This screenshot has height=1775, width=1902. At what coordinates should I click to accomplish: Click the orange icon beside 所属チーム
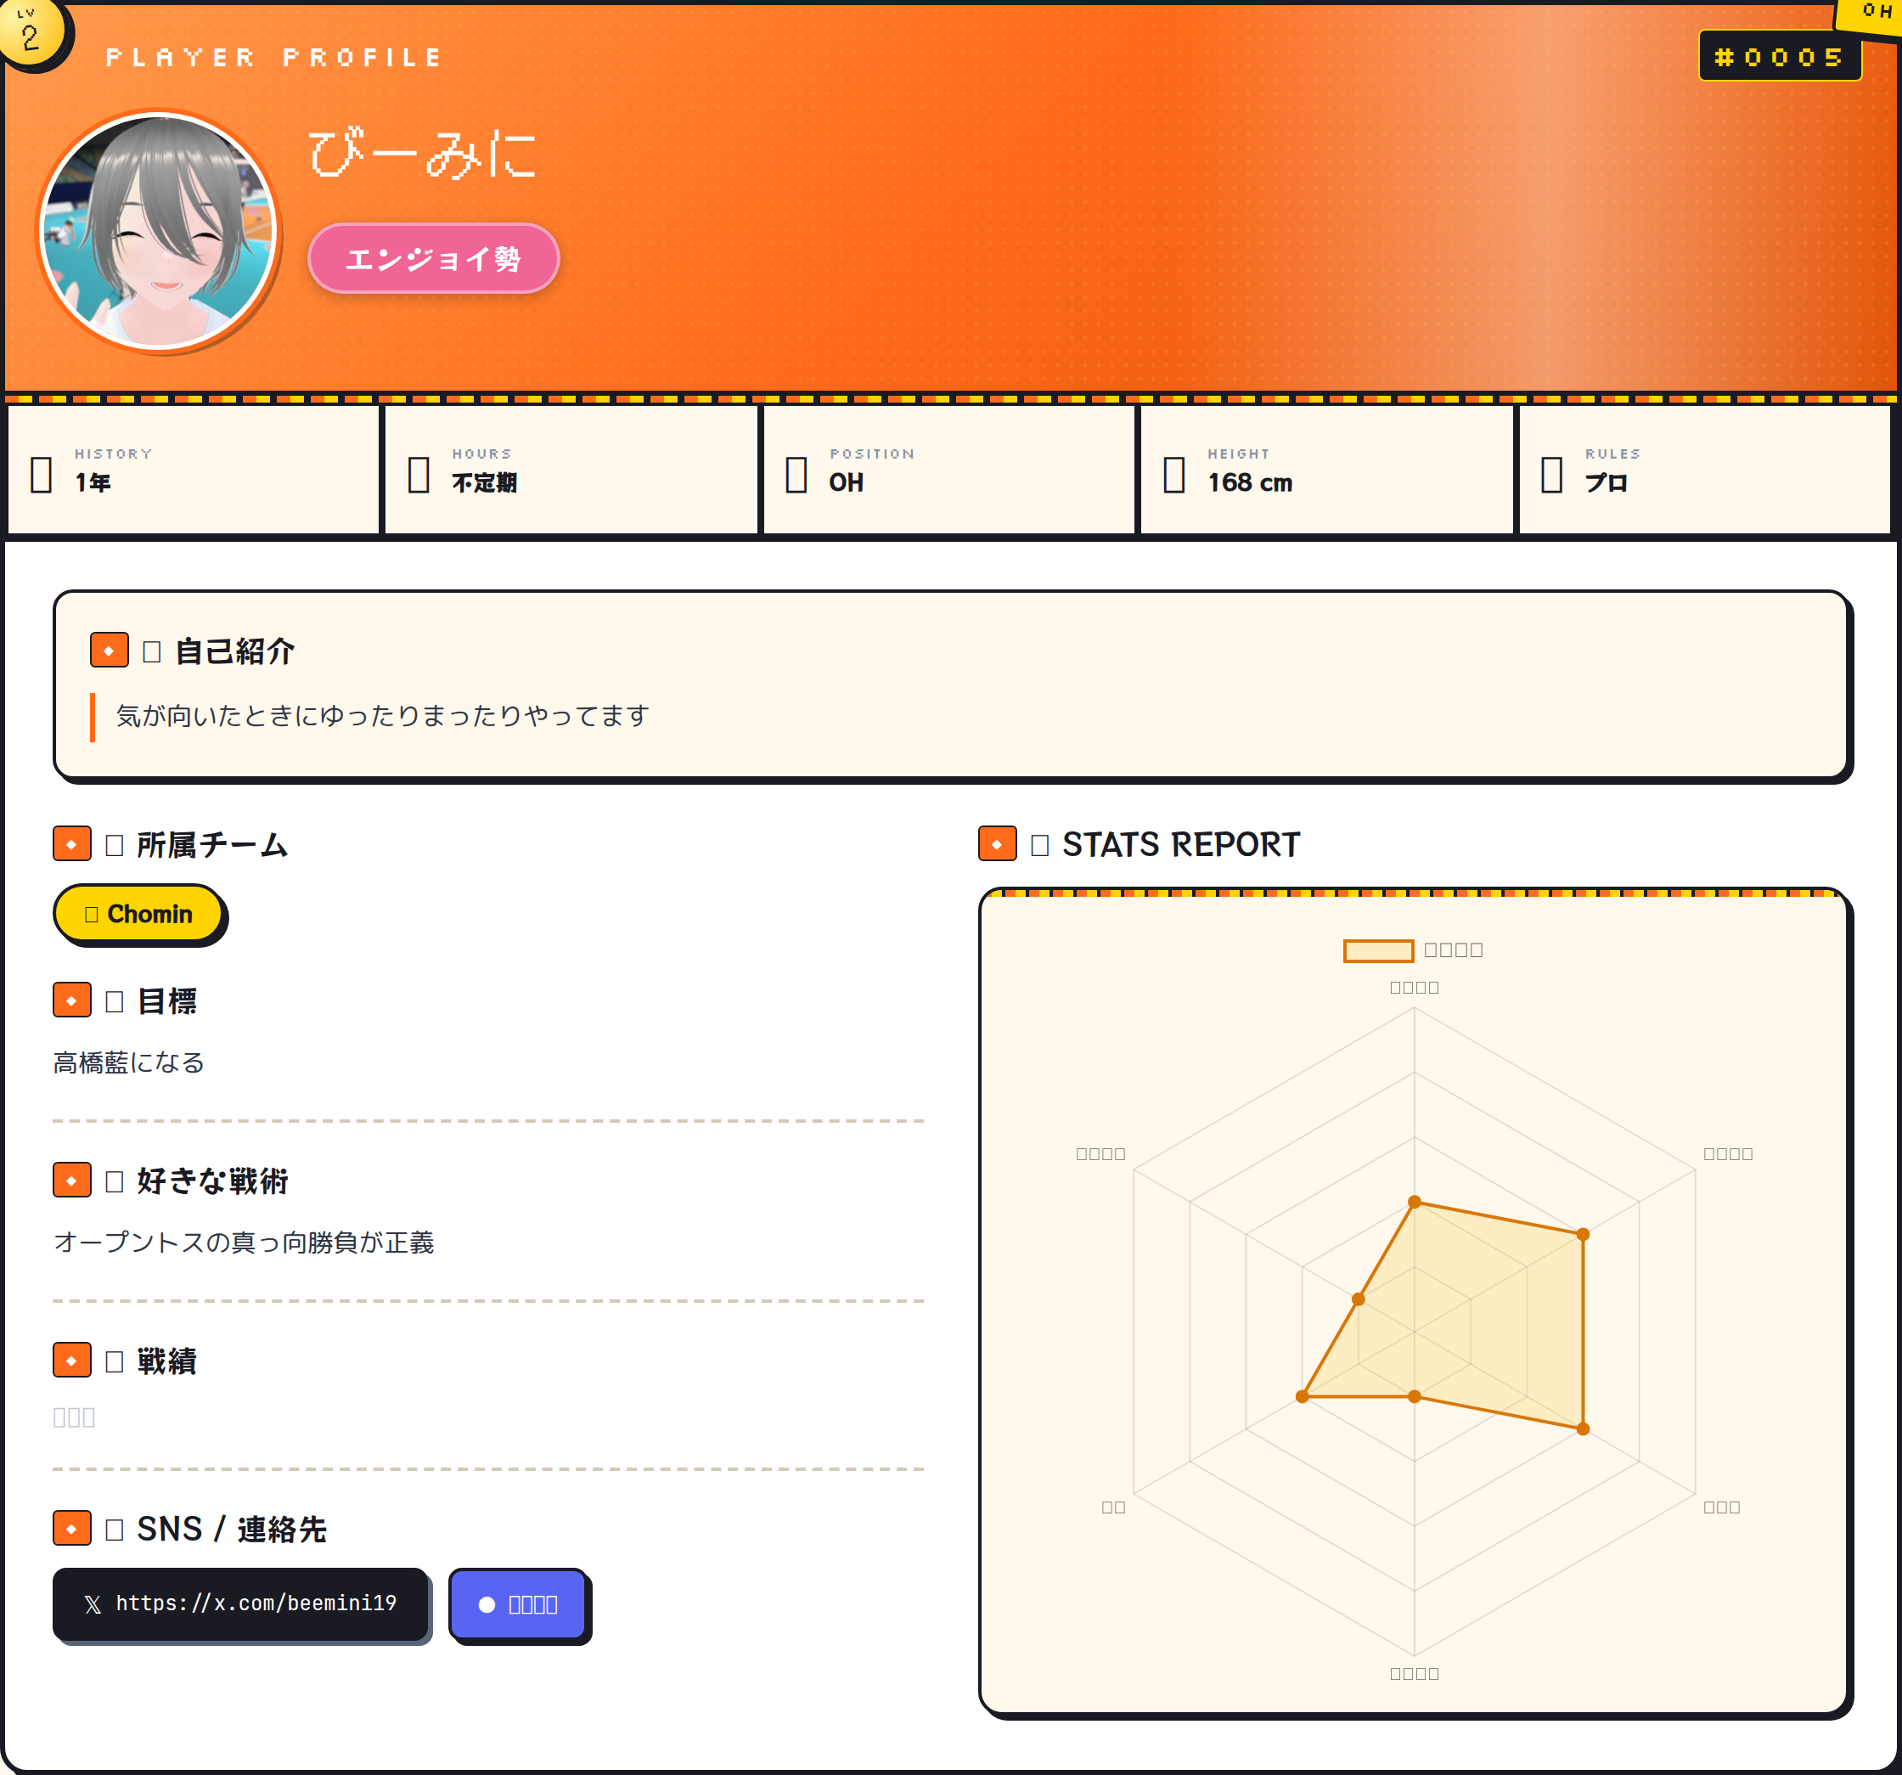(x=72, y=843)
